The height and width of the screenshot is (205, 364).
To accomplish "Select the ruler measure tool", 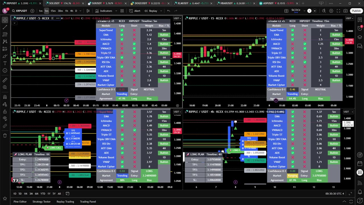I will pos(5,80).
